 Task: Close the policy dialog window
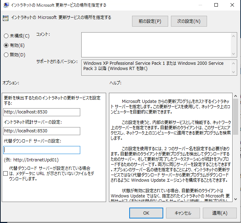[x=232, y=5]
